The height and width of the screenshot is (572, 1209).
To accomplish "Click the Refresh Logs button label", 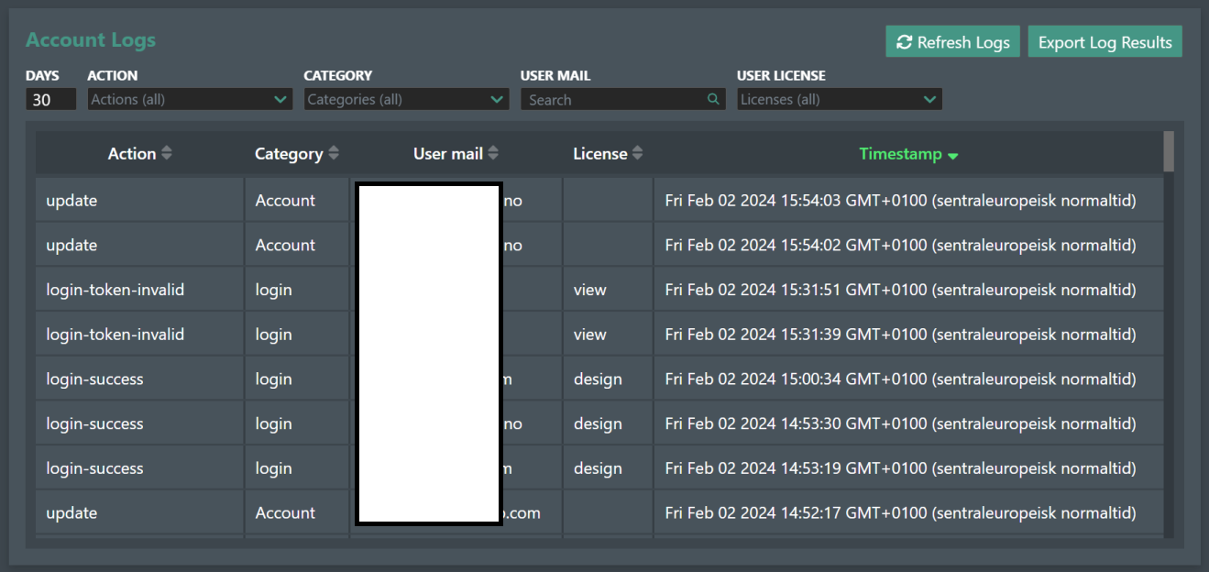I will [x=962, y=42].
